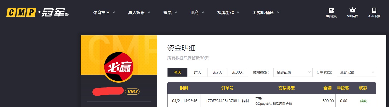This screenshot has width=389, height=107.
Task: Open the APP下载 phone icon
Action: (x=374, y=13)
